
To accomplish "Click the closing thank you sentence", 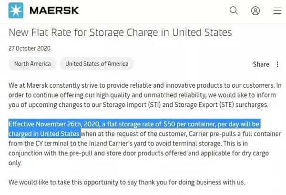I will pyautogui.click(x=127, y=182).
